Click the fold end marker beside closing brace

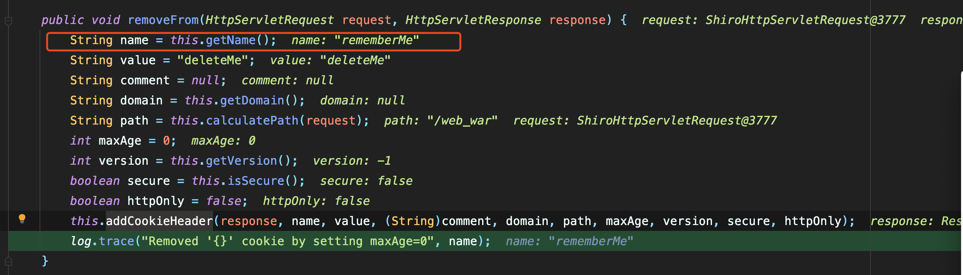point(8,261)
